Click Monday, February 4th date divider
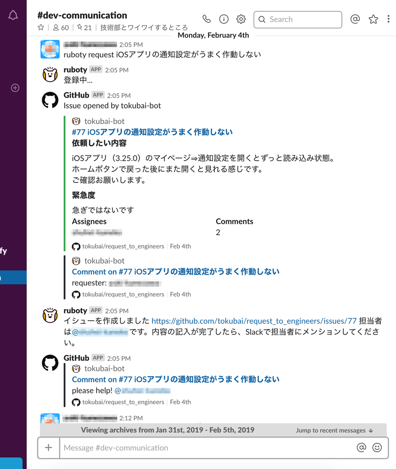 (x=213, y=35)
